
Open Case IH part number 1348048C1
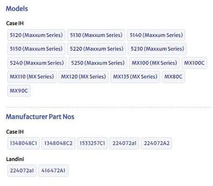[24, 143]
